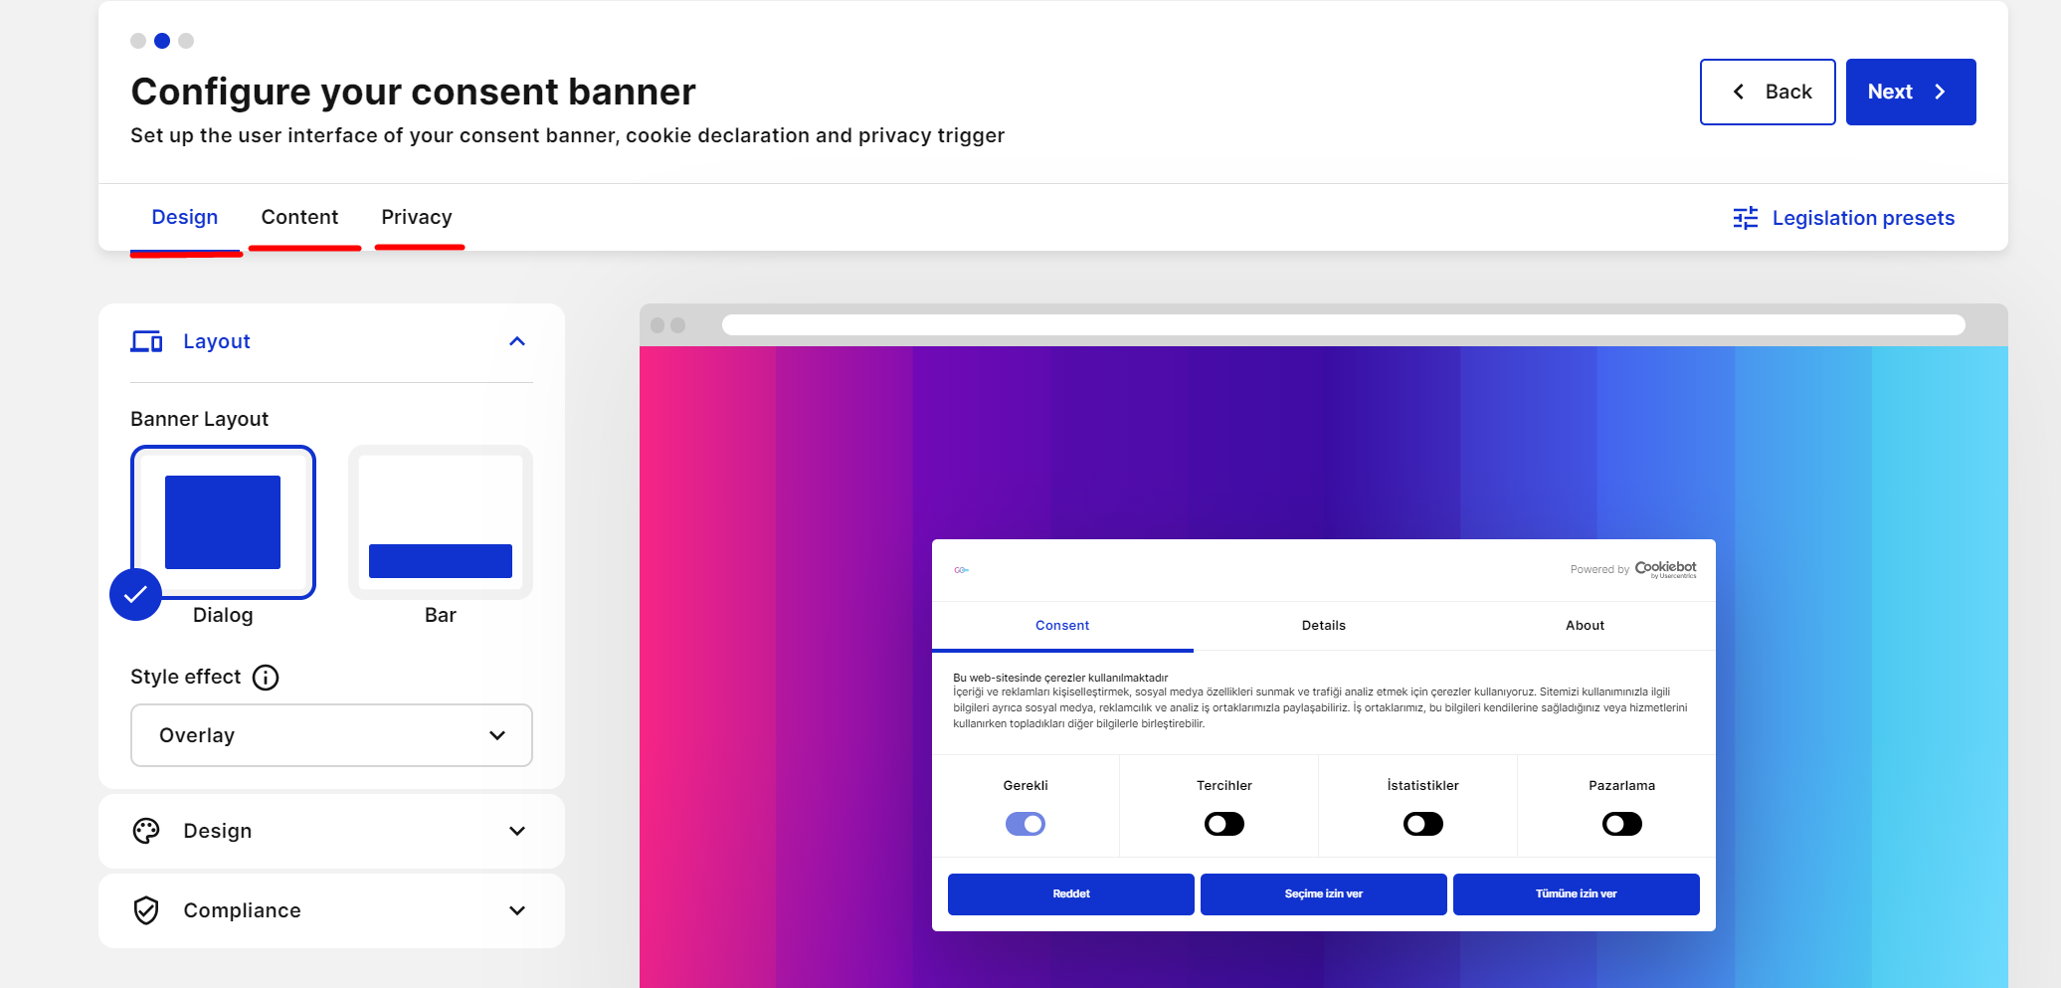Enable the İstatistikler toggle
This screenshot has width=2061, height=988.
1422,824
